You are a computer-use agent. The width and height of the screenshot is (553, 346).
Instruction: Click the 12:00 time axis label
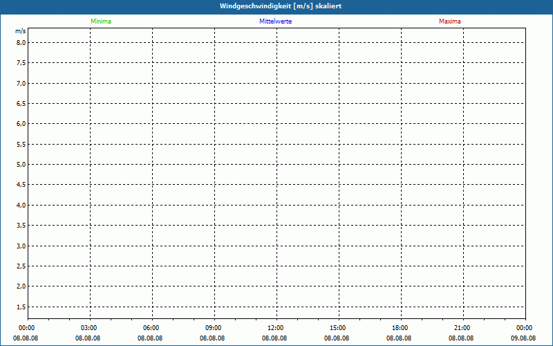275,328
